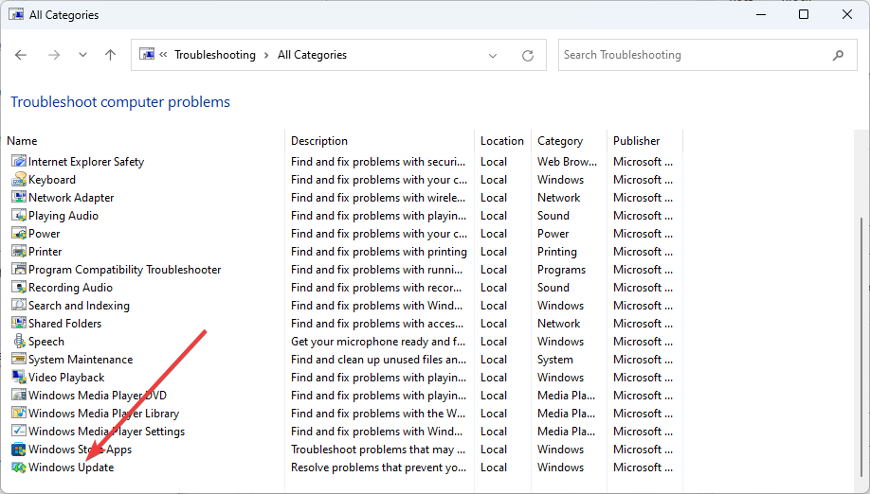870x494 pixels.
Task: Click the Windows Update icon
Action: pyautogui.click(x=19, y=467)
